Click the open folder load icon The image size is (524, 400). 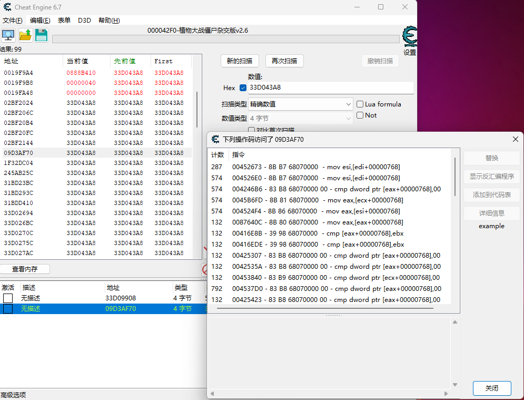point(25,35)
